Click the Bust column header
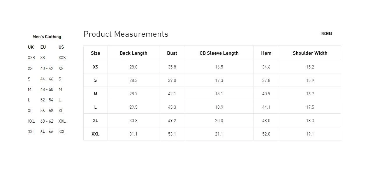 pyautogui.click(x=172, y=53)
